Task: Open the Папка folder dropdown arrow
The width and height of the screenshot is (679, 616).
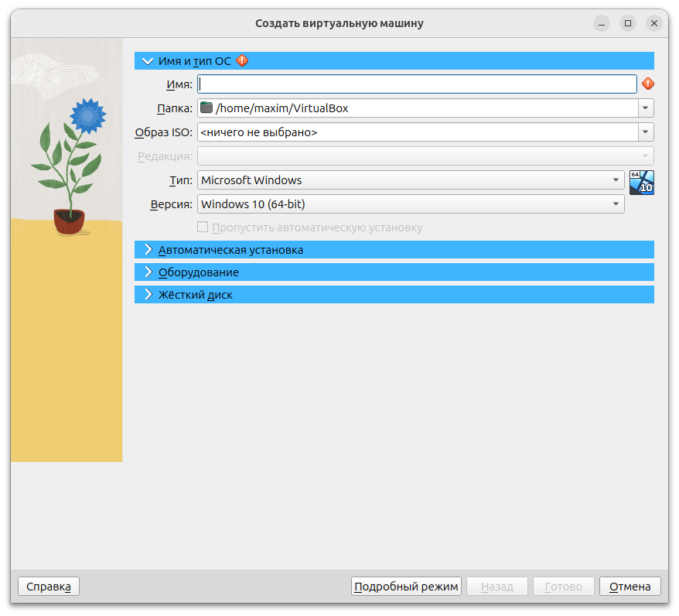Action: pos(645,108)
